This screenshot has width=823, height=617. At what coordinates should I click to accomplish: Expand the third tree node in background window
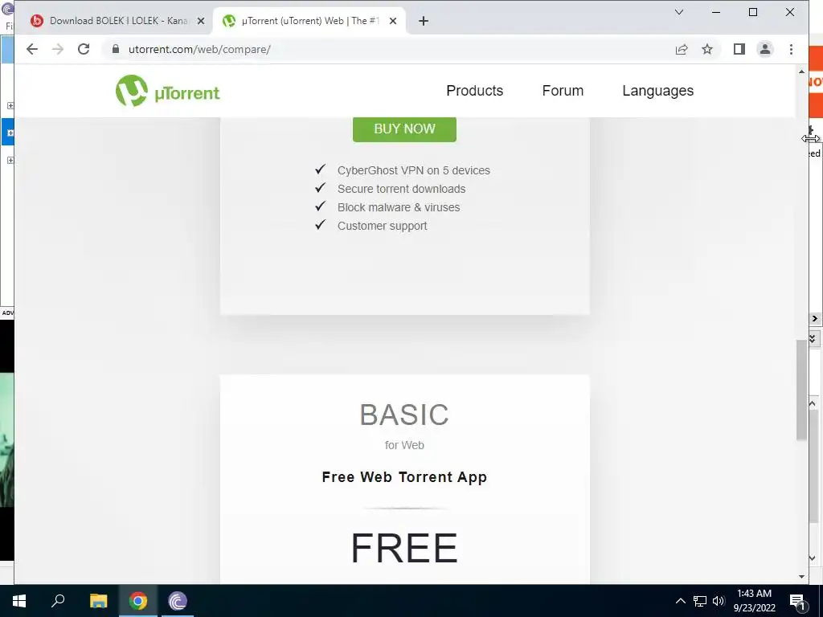point(10,160)
